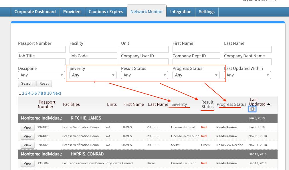View Conrad Harris Current Exclusion record
This screenshot has width=289, height=170.
[27, 163]
